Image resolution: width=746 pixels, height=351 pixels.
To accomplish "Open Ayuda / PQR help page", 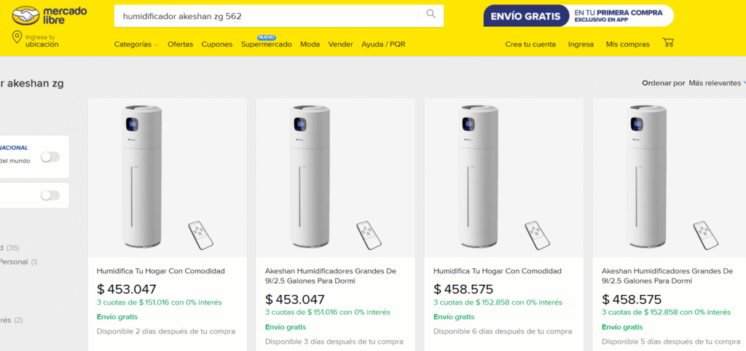I will click(x=383, y=44).
